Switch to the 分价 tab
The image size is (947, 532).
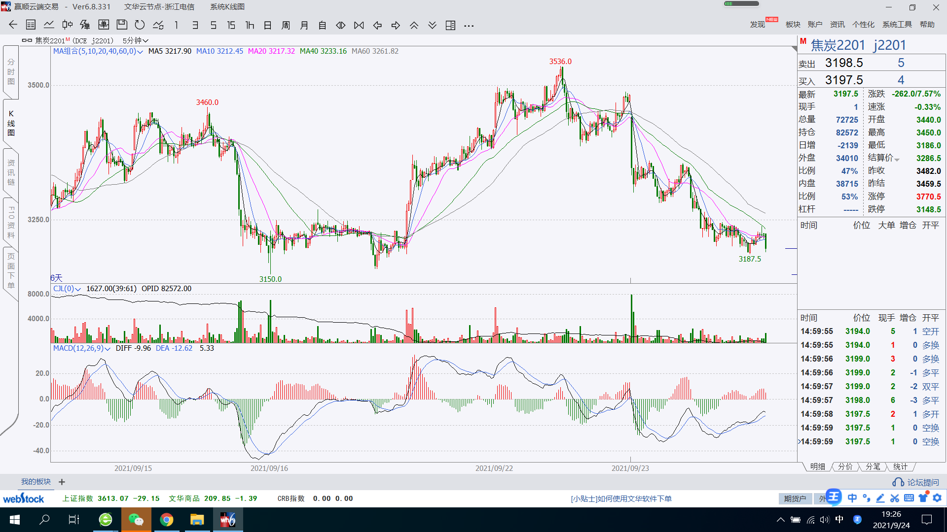(x=845, y=466)
